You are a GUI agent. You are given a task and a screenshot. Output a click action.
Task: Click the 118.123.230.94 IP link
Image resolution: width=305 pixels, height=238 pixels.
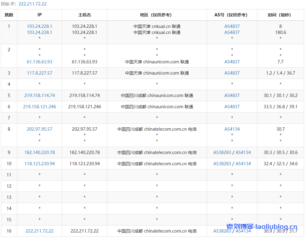point(39,164)
